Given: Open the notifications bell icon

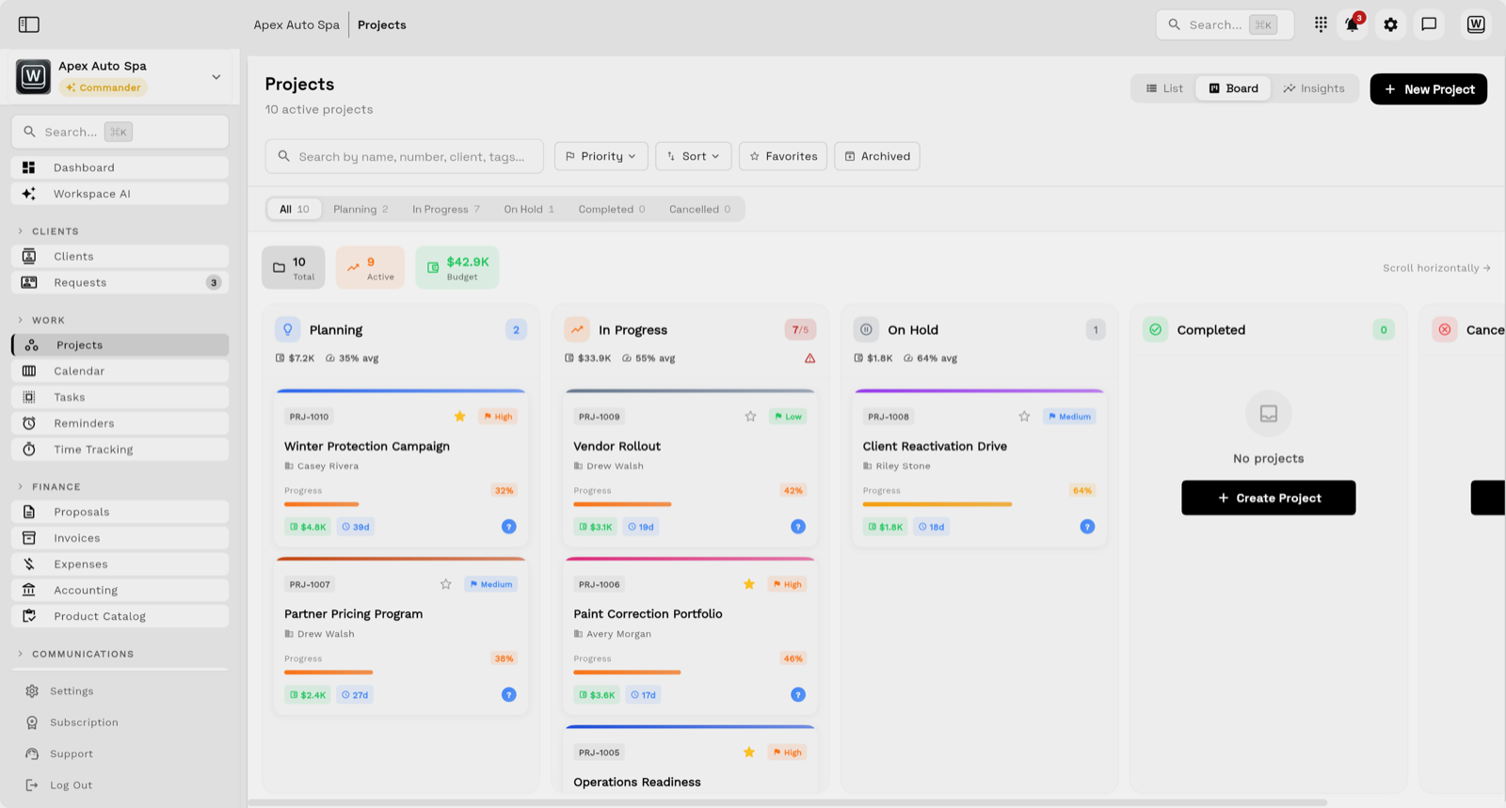Looking at the screenshot, I should tap(1352, 24).
